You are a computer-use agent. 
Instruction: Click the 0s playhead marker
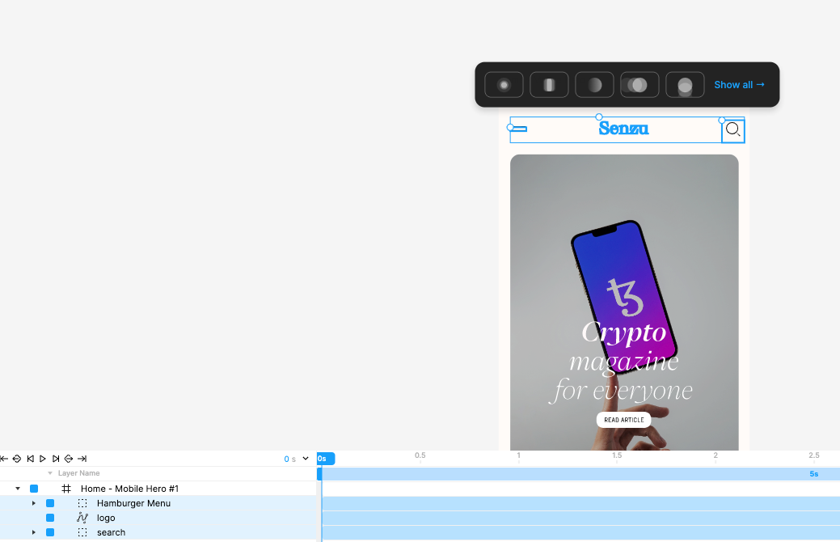click(326, 459)
